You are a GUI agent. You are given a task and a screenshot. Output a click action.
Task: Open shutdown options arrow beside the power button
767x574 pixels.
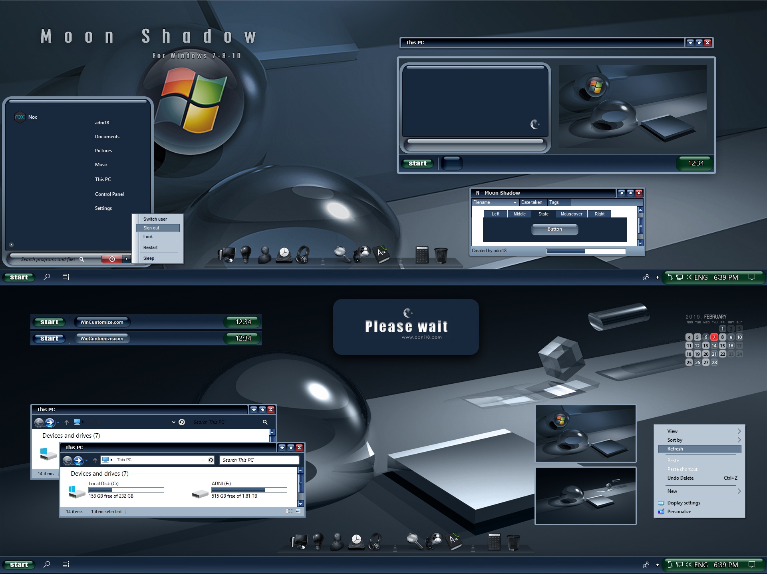point(127,259)
